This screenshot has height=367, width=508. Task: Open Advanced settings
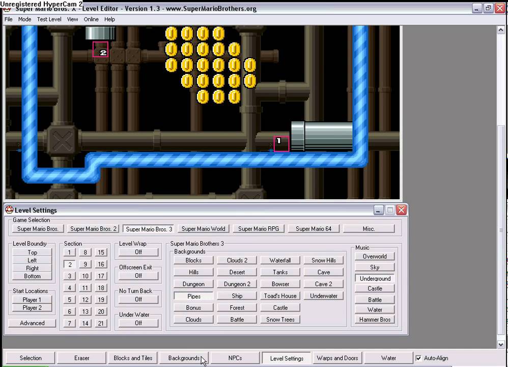click(x=32, y=323)
